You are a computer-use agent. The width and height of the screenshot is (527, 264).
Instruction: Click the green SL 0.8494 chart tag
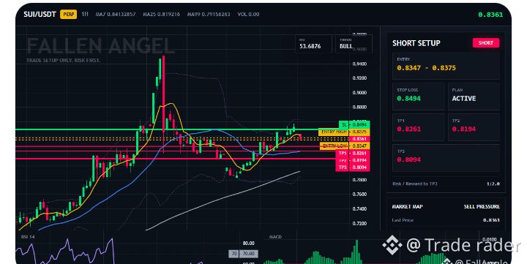[354, 124]
